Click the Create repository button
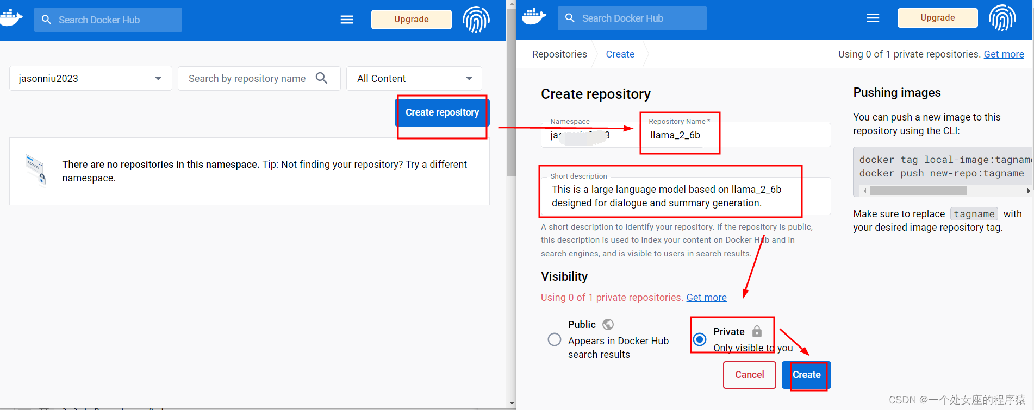1034x410 pixels. coord(442,112)
